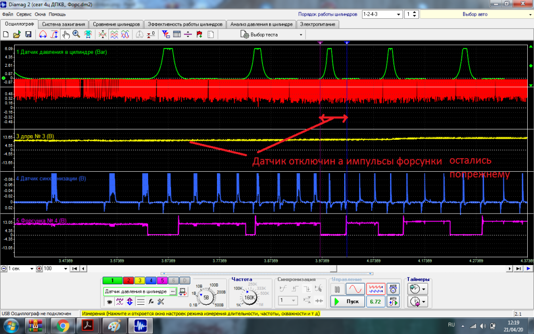The image size is (534, 334).
Task: Toggle channel 2 red button
Action: 128,280
